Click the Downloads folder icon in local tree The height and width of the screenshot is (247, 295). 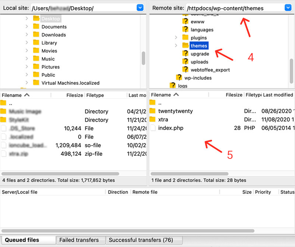pyautogui.click(x=36, y=35)
